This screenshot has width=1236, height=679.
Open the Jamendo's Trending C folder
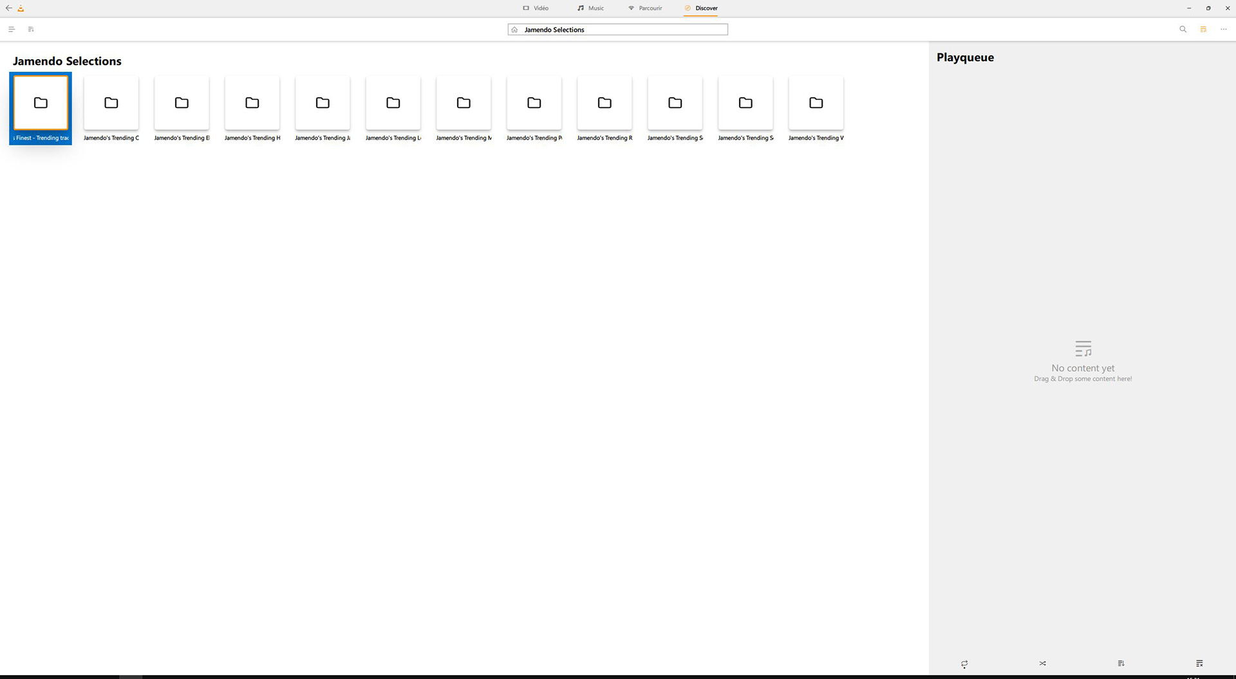coord(111,104)
